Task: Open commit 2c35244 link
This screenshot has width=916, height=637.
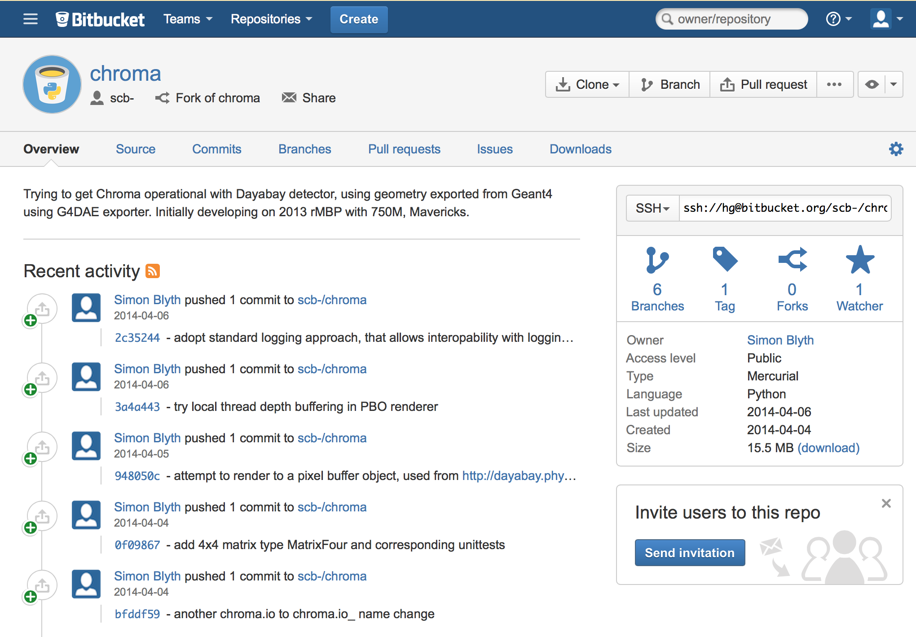Action: [x=137, y=338]
